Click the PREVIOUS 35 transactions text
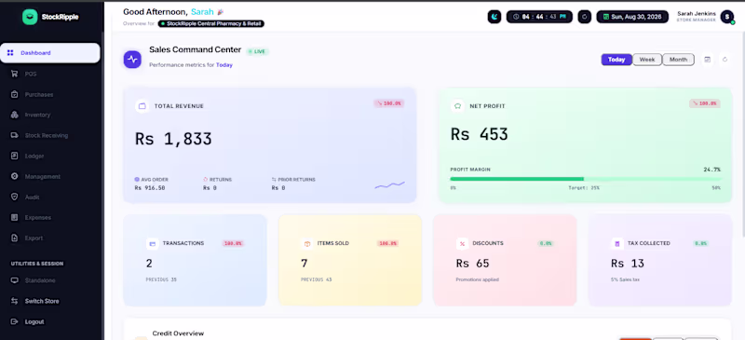This screenshot has width=745, height=340. (161, 279)
